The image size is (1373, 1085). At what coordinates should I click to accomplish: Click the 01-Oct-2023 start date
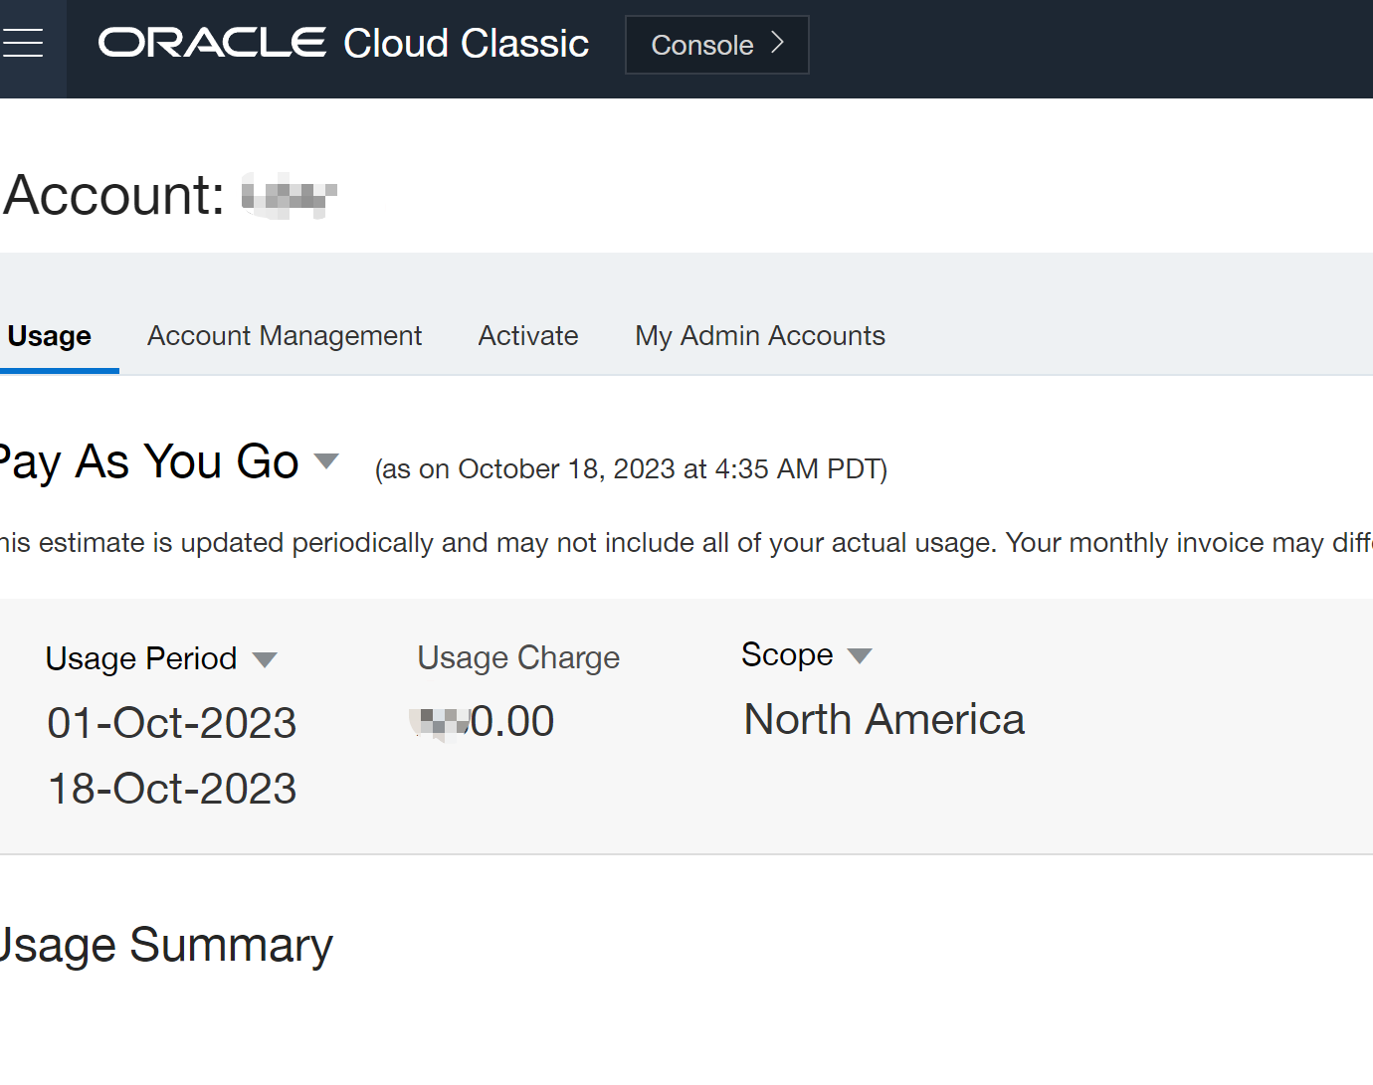click(172, 723)
